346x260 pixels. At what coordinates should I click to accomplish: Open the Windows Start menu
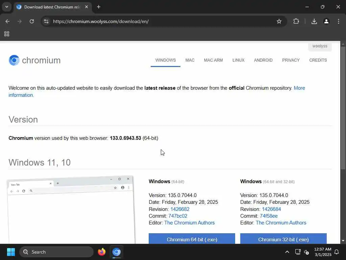click(11, 252)
